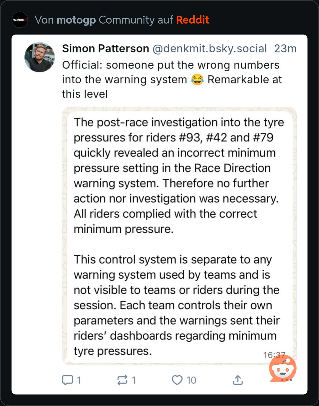Viewport: 319px width, 406px height.
Task: Share the post via upload arrow icon
Action: tap(238, 380)
